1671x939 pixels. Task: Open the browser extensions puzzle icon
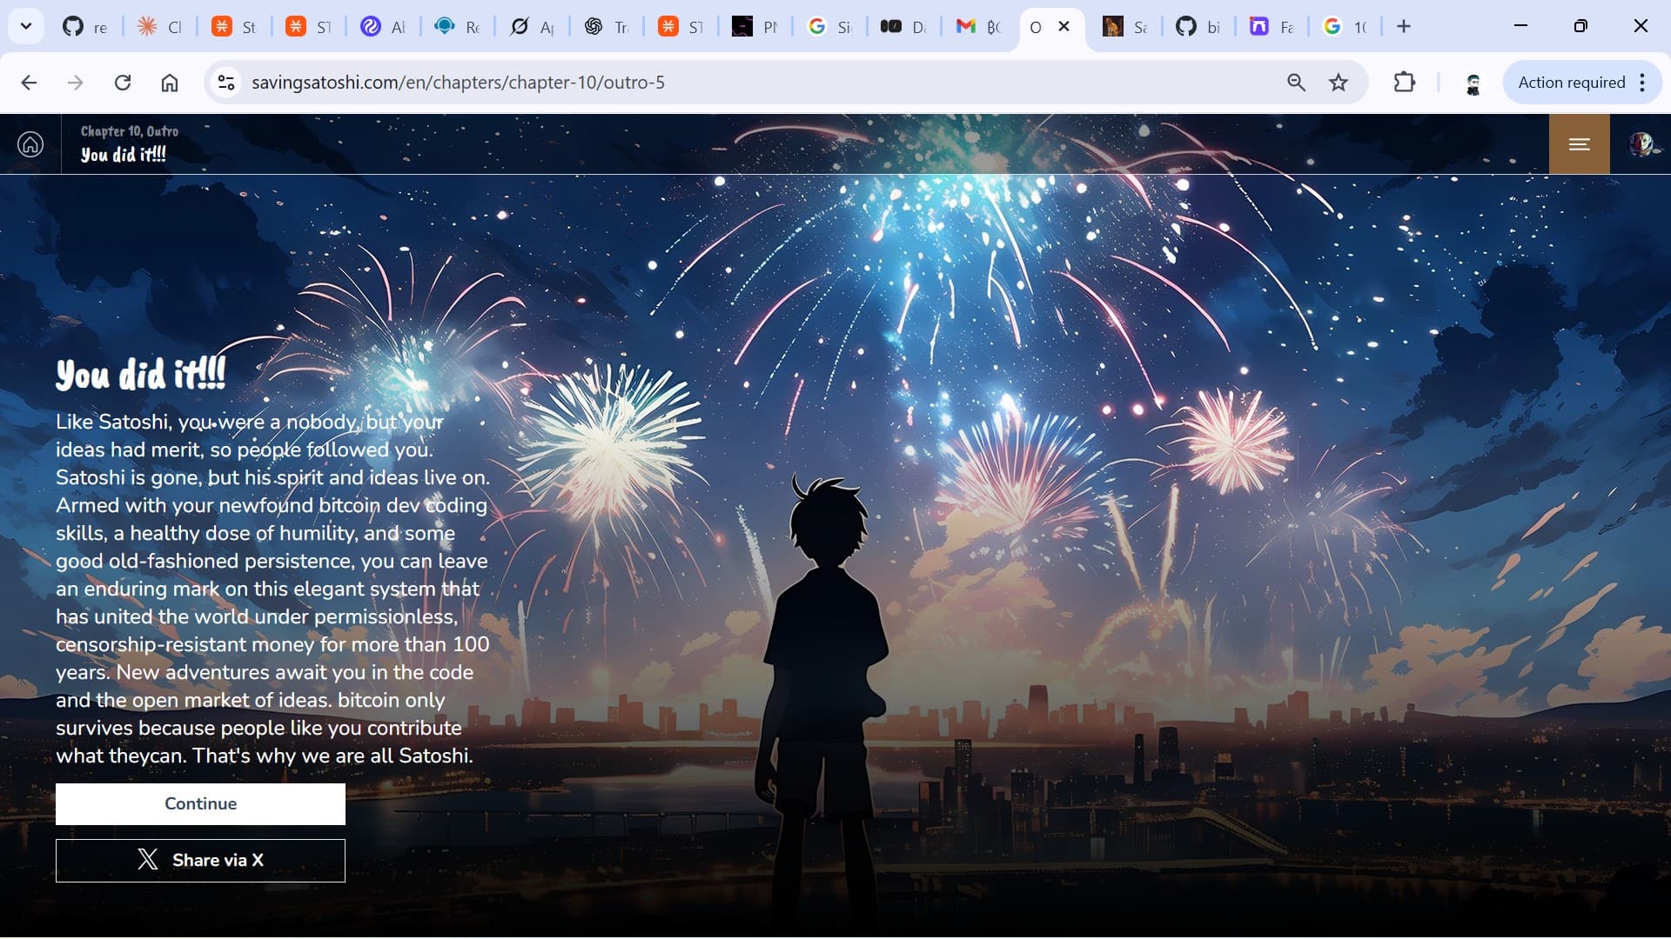(x=1404, y=83)
